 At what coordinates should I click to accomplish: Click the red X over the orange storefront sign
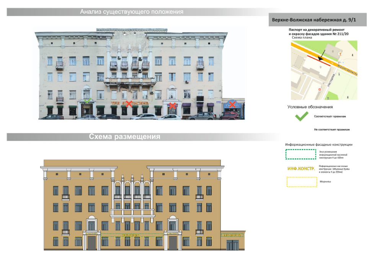129,103
